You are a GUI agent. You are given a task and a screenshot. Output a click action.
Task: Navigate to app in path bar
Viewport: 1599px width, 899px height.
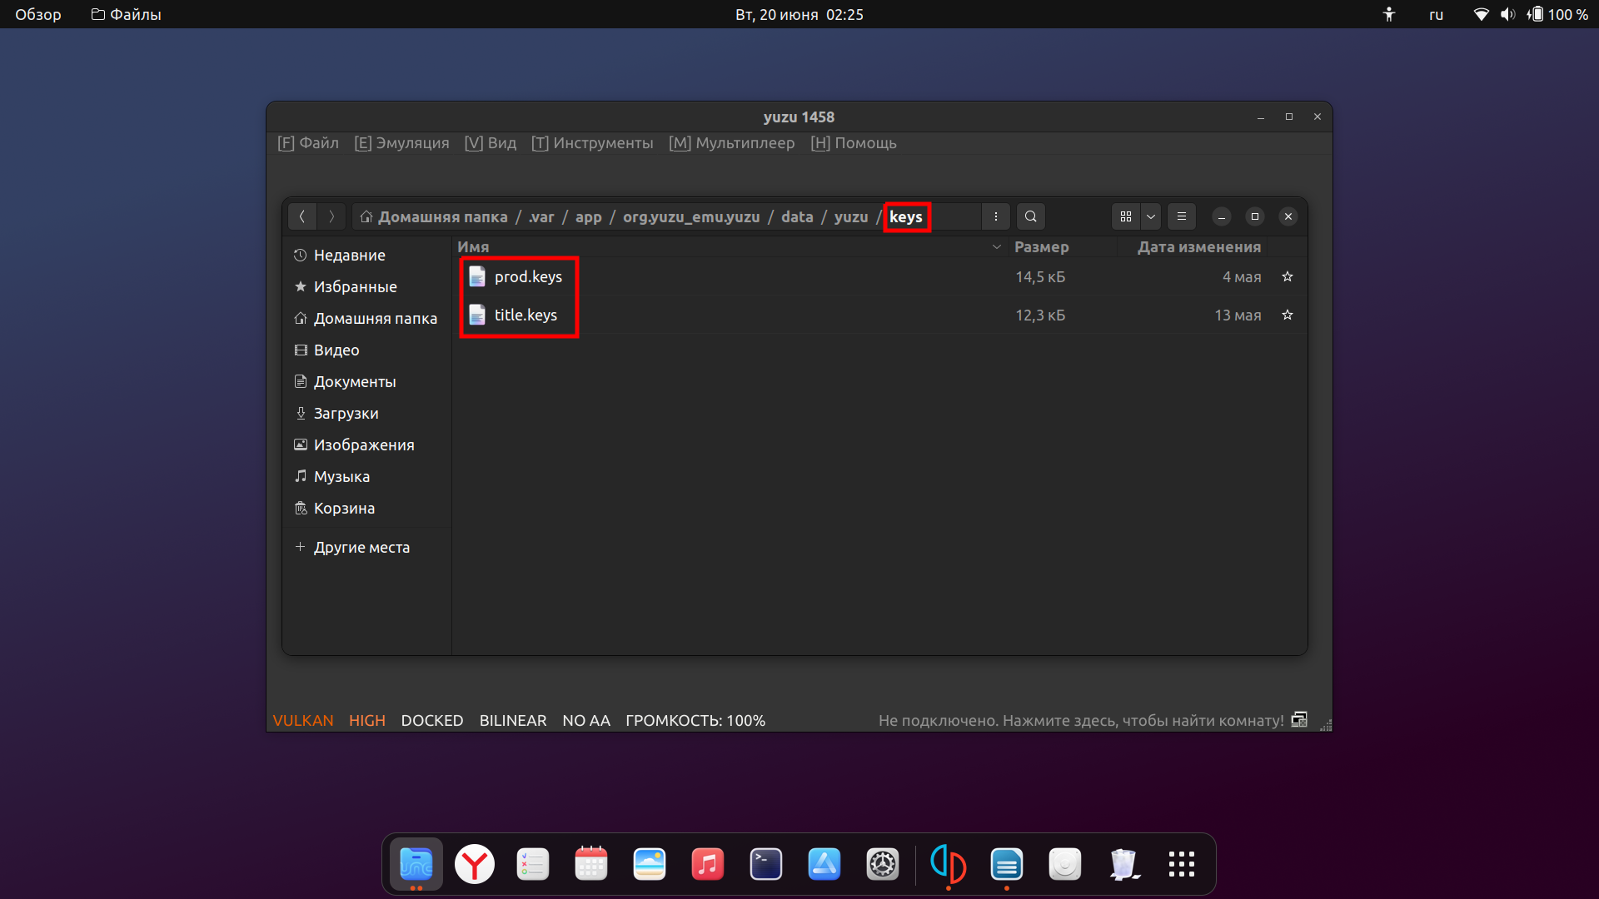click(589, 216)
